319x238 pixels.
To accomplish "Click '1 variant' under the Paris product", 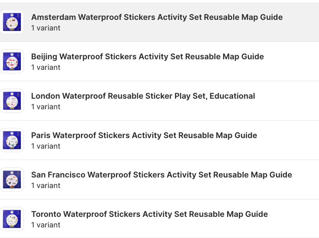I will click(x=46, y=146).
